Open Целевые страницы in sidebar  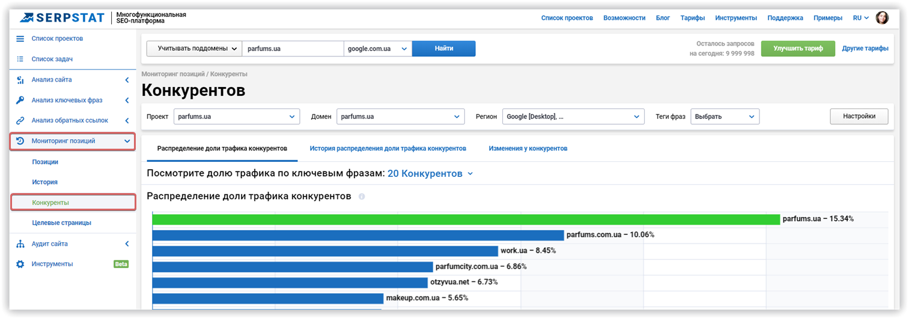[x=61, y=222]
